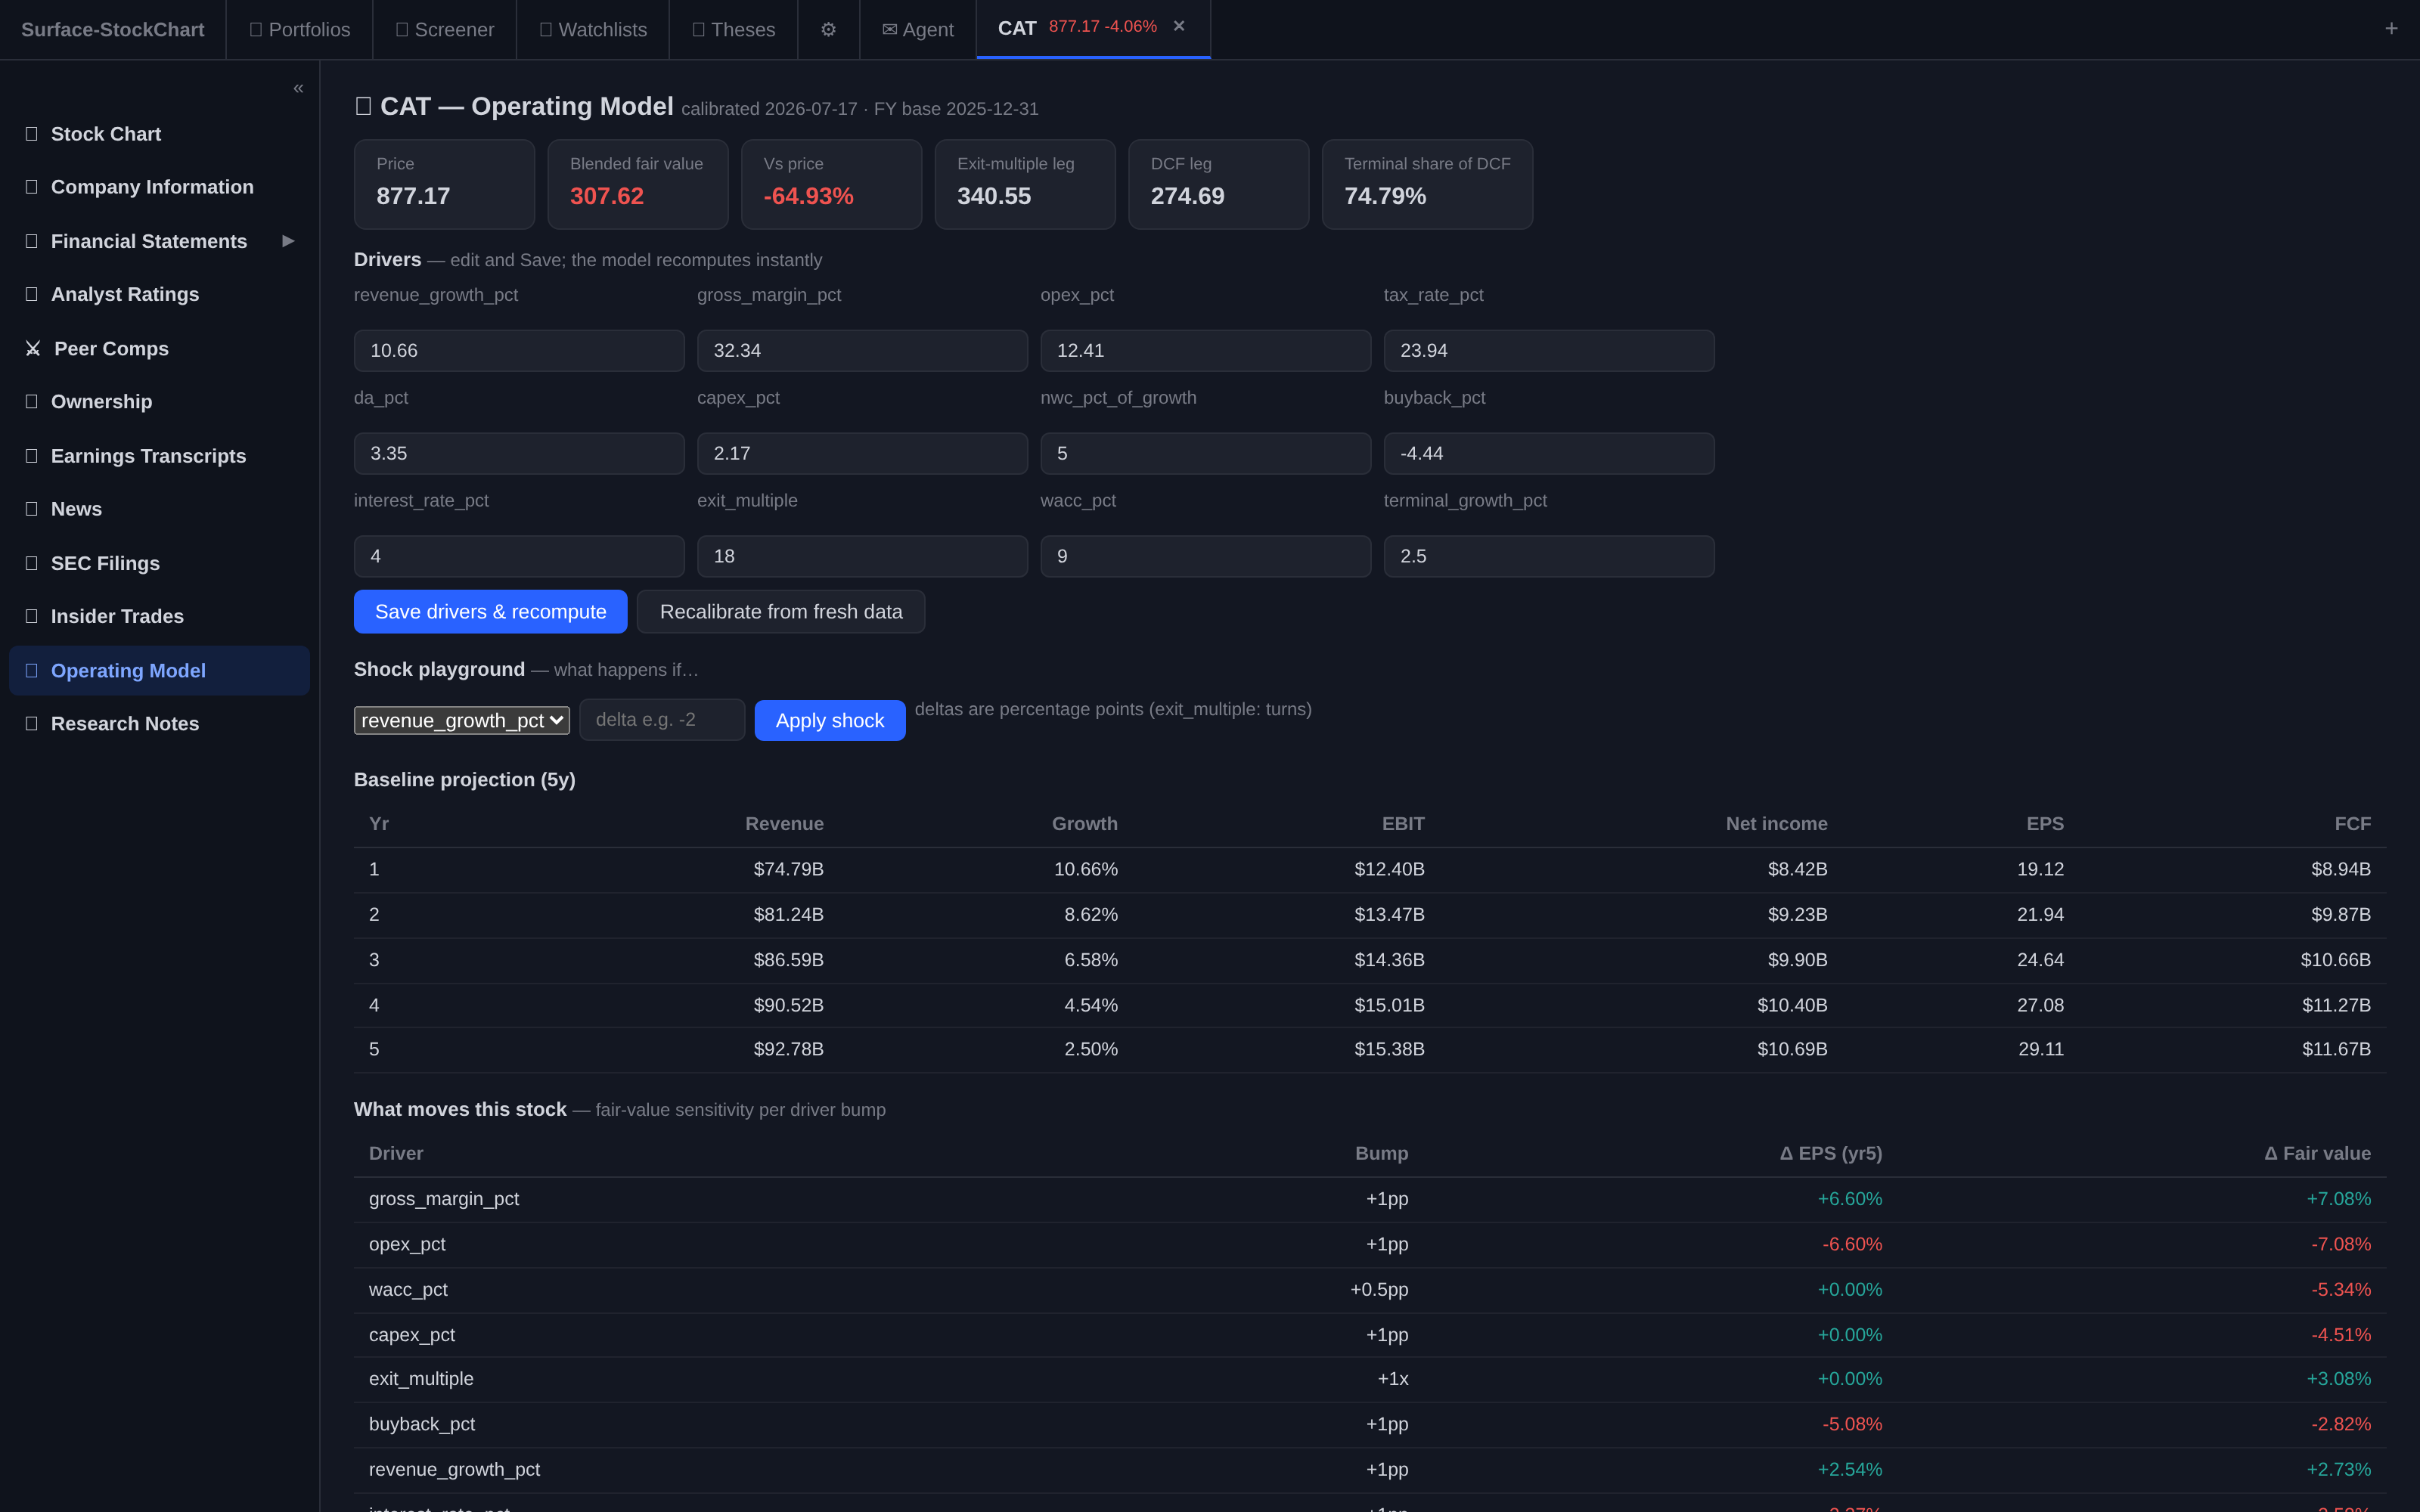Image resolution: width=2420 pixels, height=1512 pixels.
Task: Edit the gross_margin_pct field
Action: click(x=862, y=351)
